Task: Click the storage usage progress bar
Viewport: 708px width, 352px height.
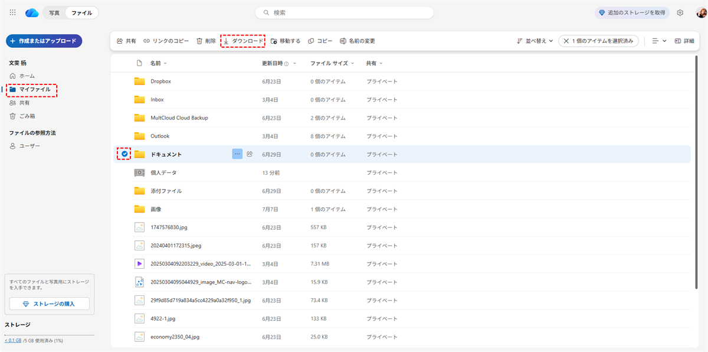Action: [50, 335]
